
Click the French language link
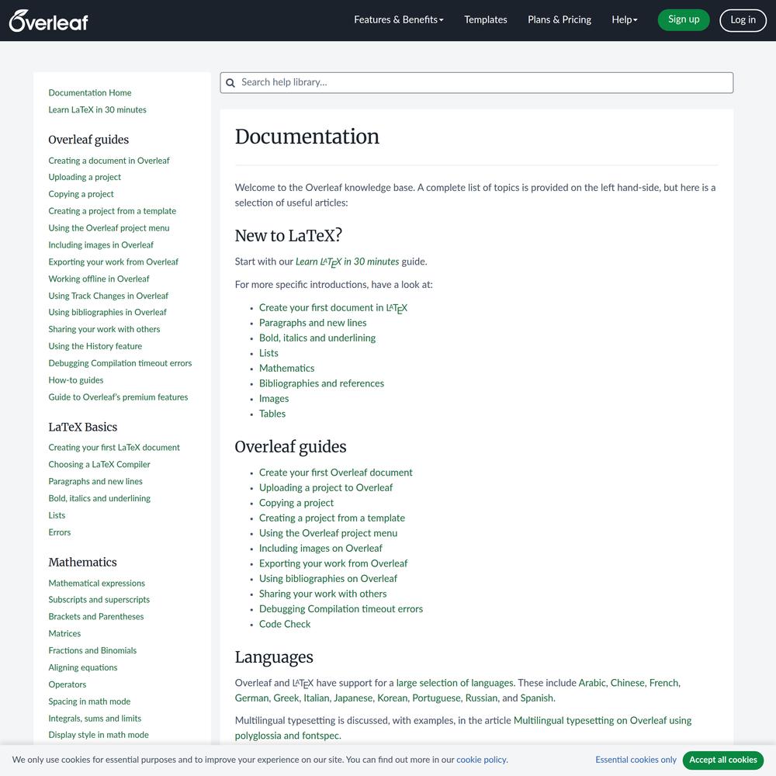click(x=663, y=683)
